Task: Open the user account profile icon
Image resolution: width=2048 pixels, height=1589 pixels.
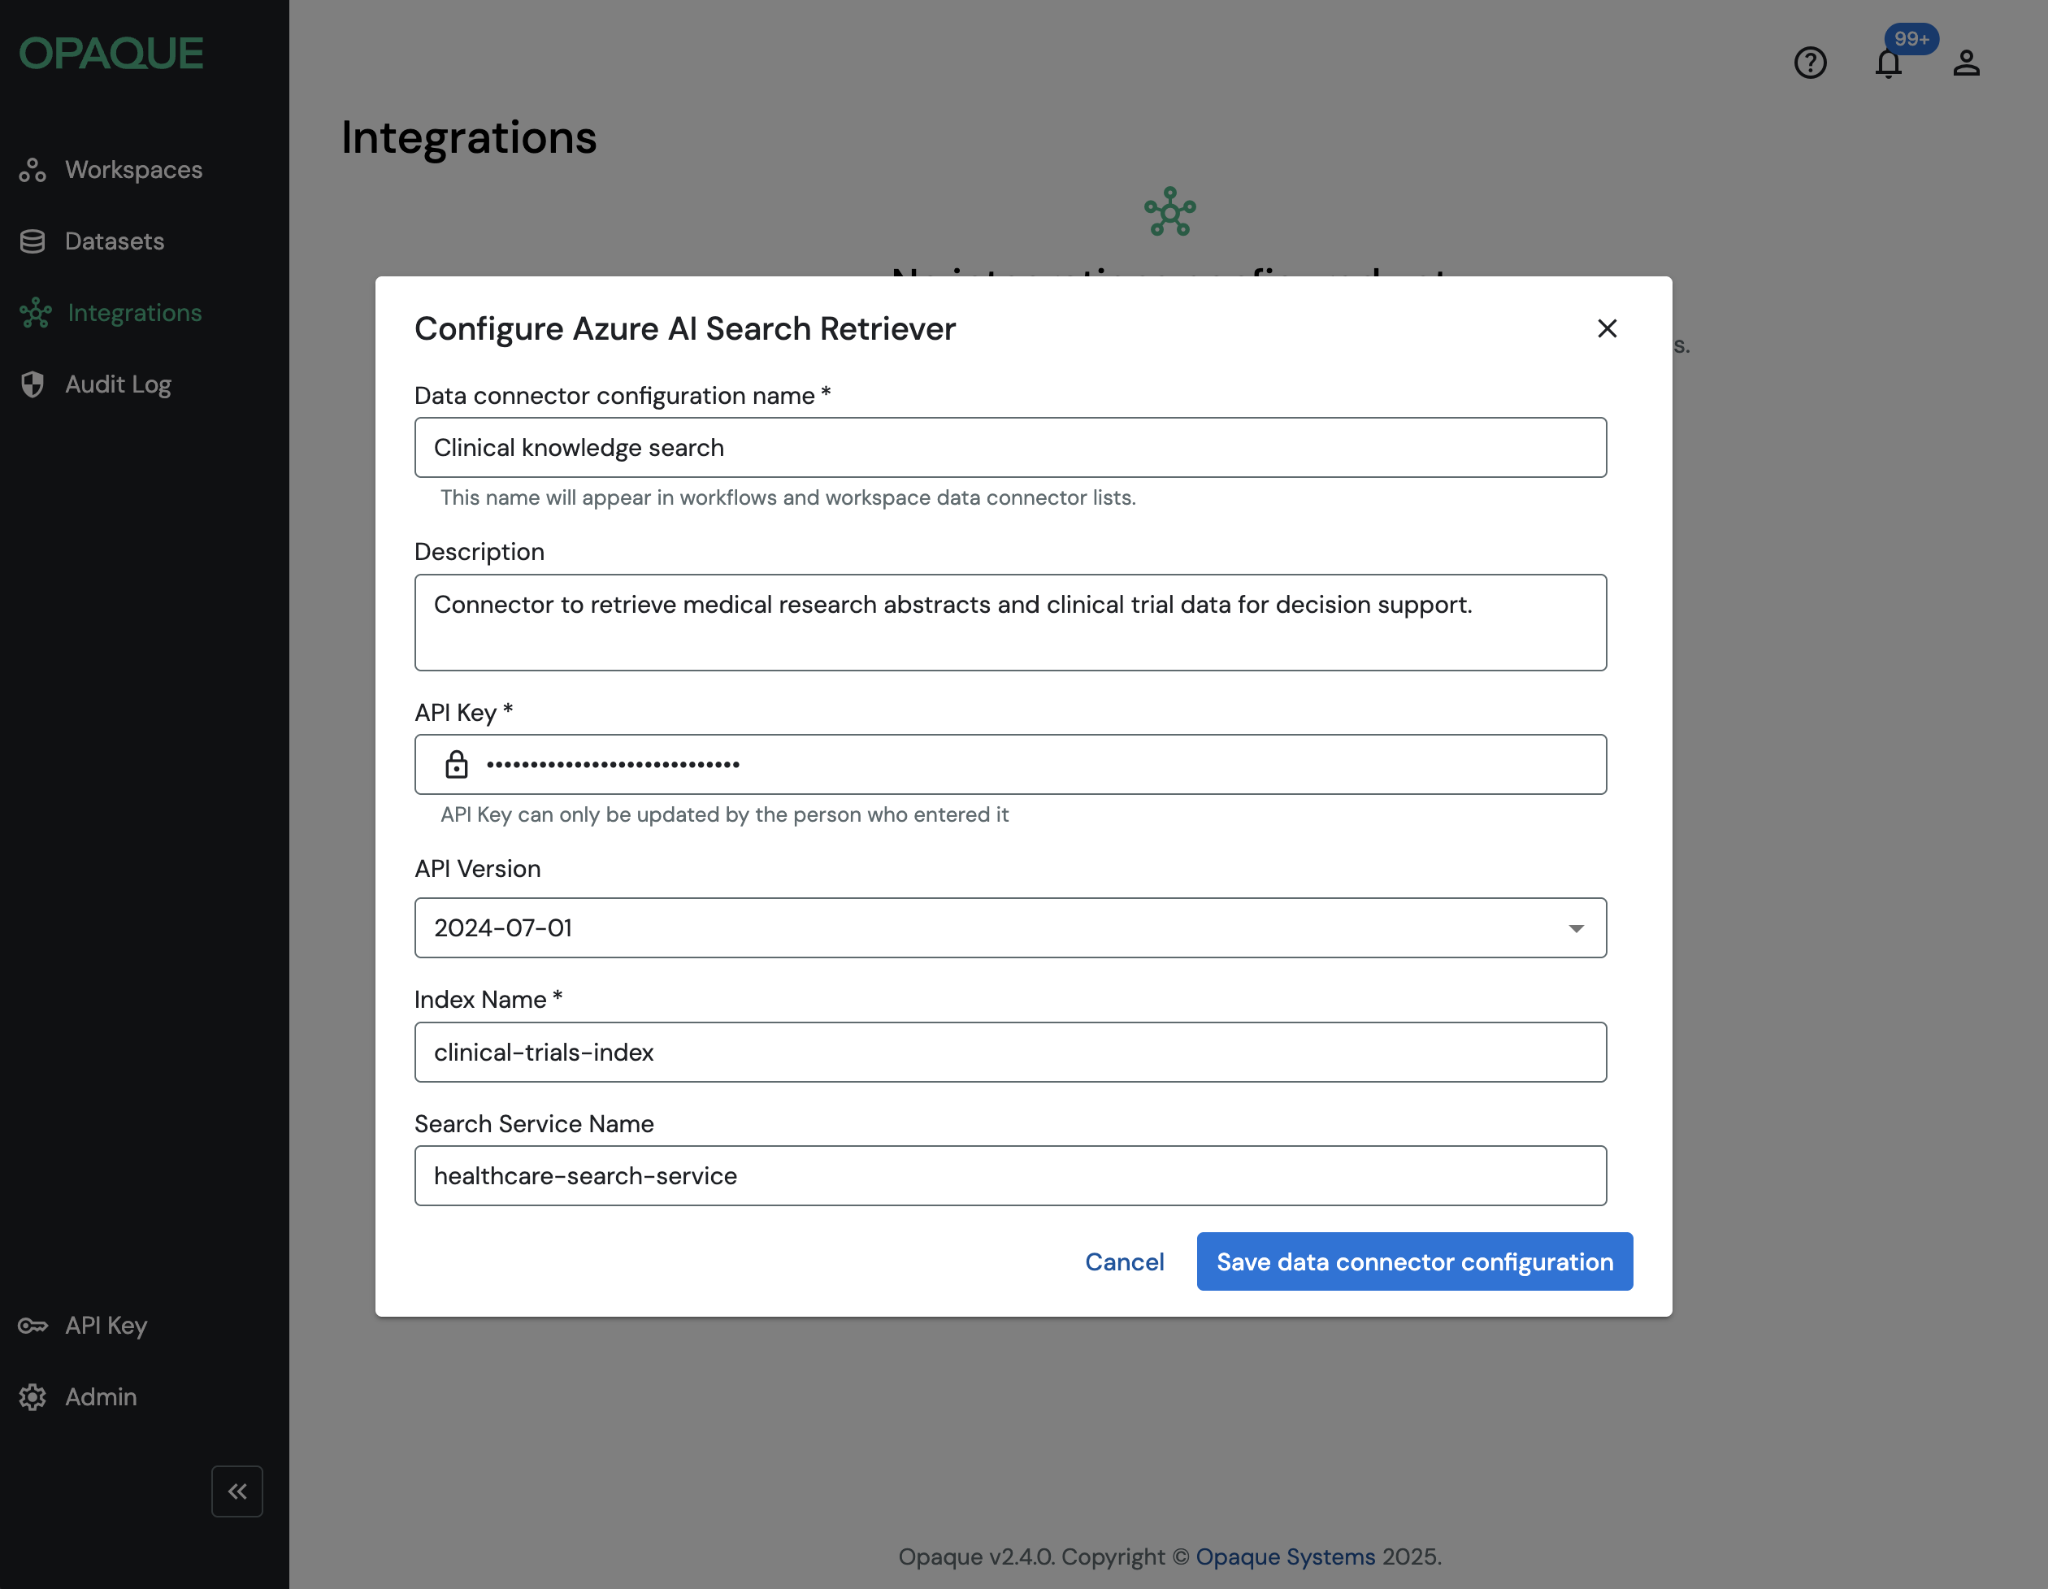Action: click(1965, 63)
